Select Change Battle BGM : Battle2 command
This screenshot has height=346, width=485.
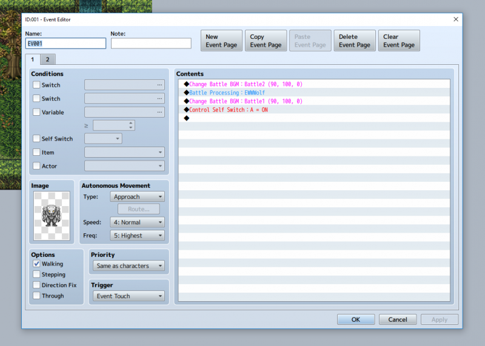pos(314,84)
